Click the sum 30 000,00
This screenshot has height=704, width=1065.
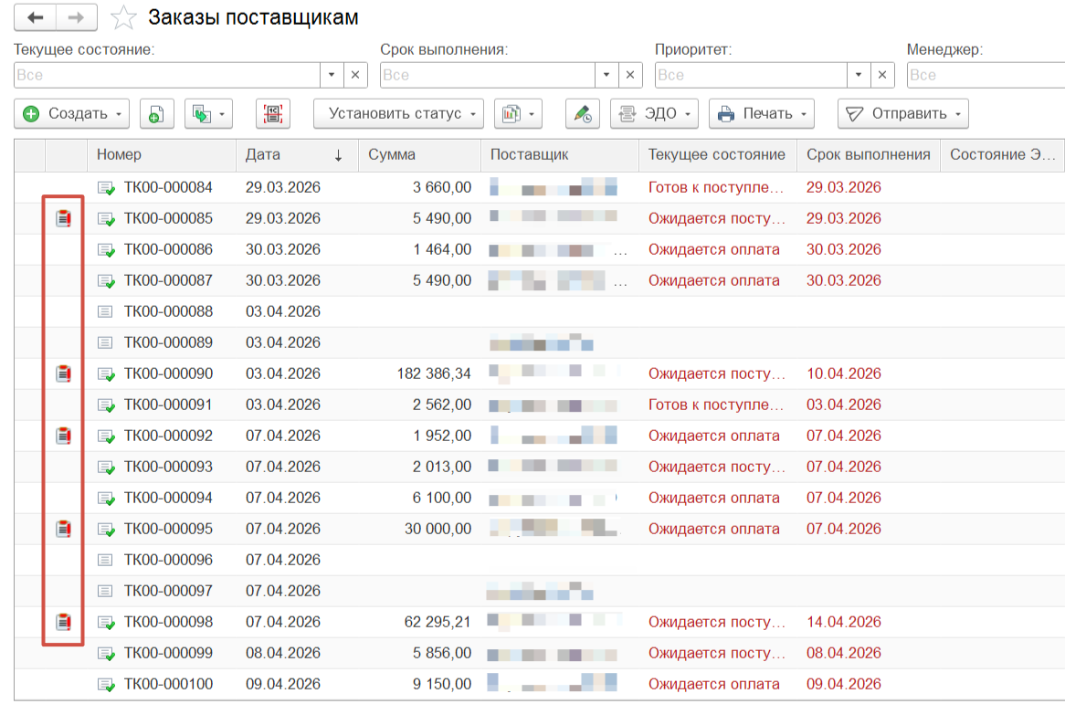tap(438, 529)
